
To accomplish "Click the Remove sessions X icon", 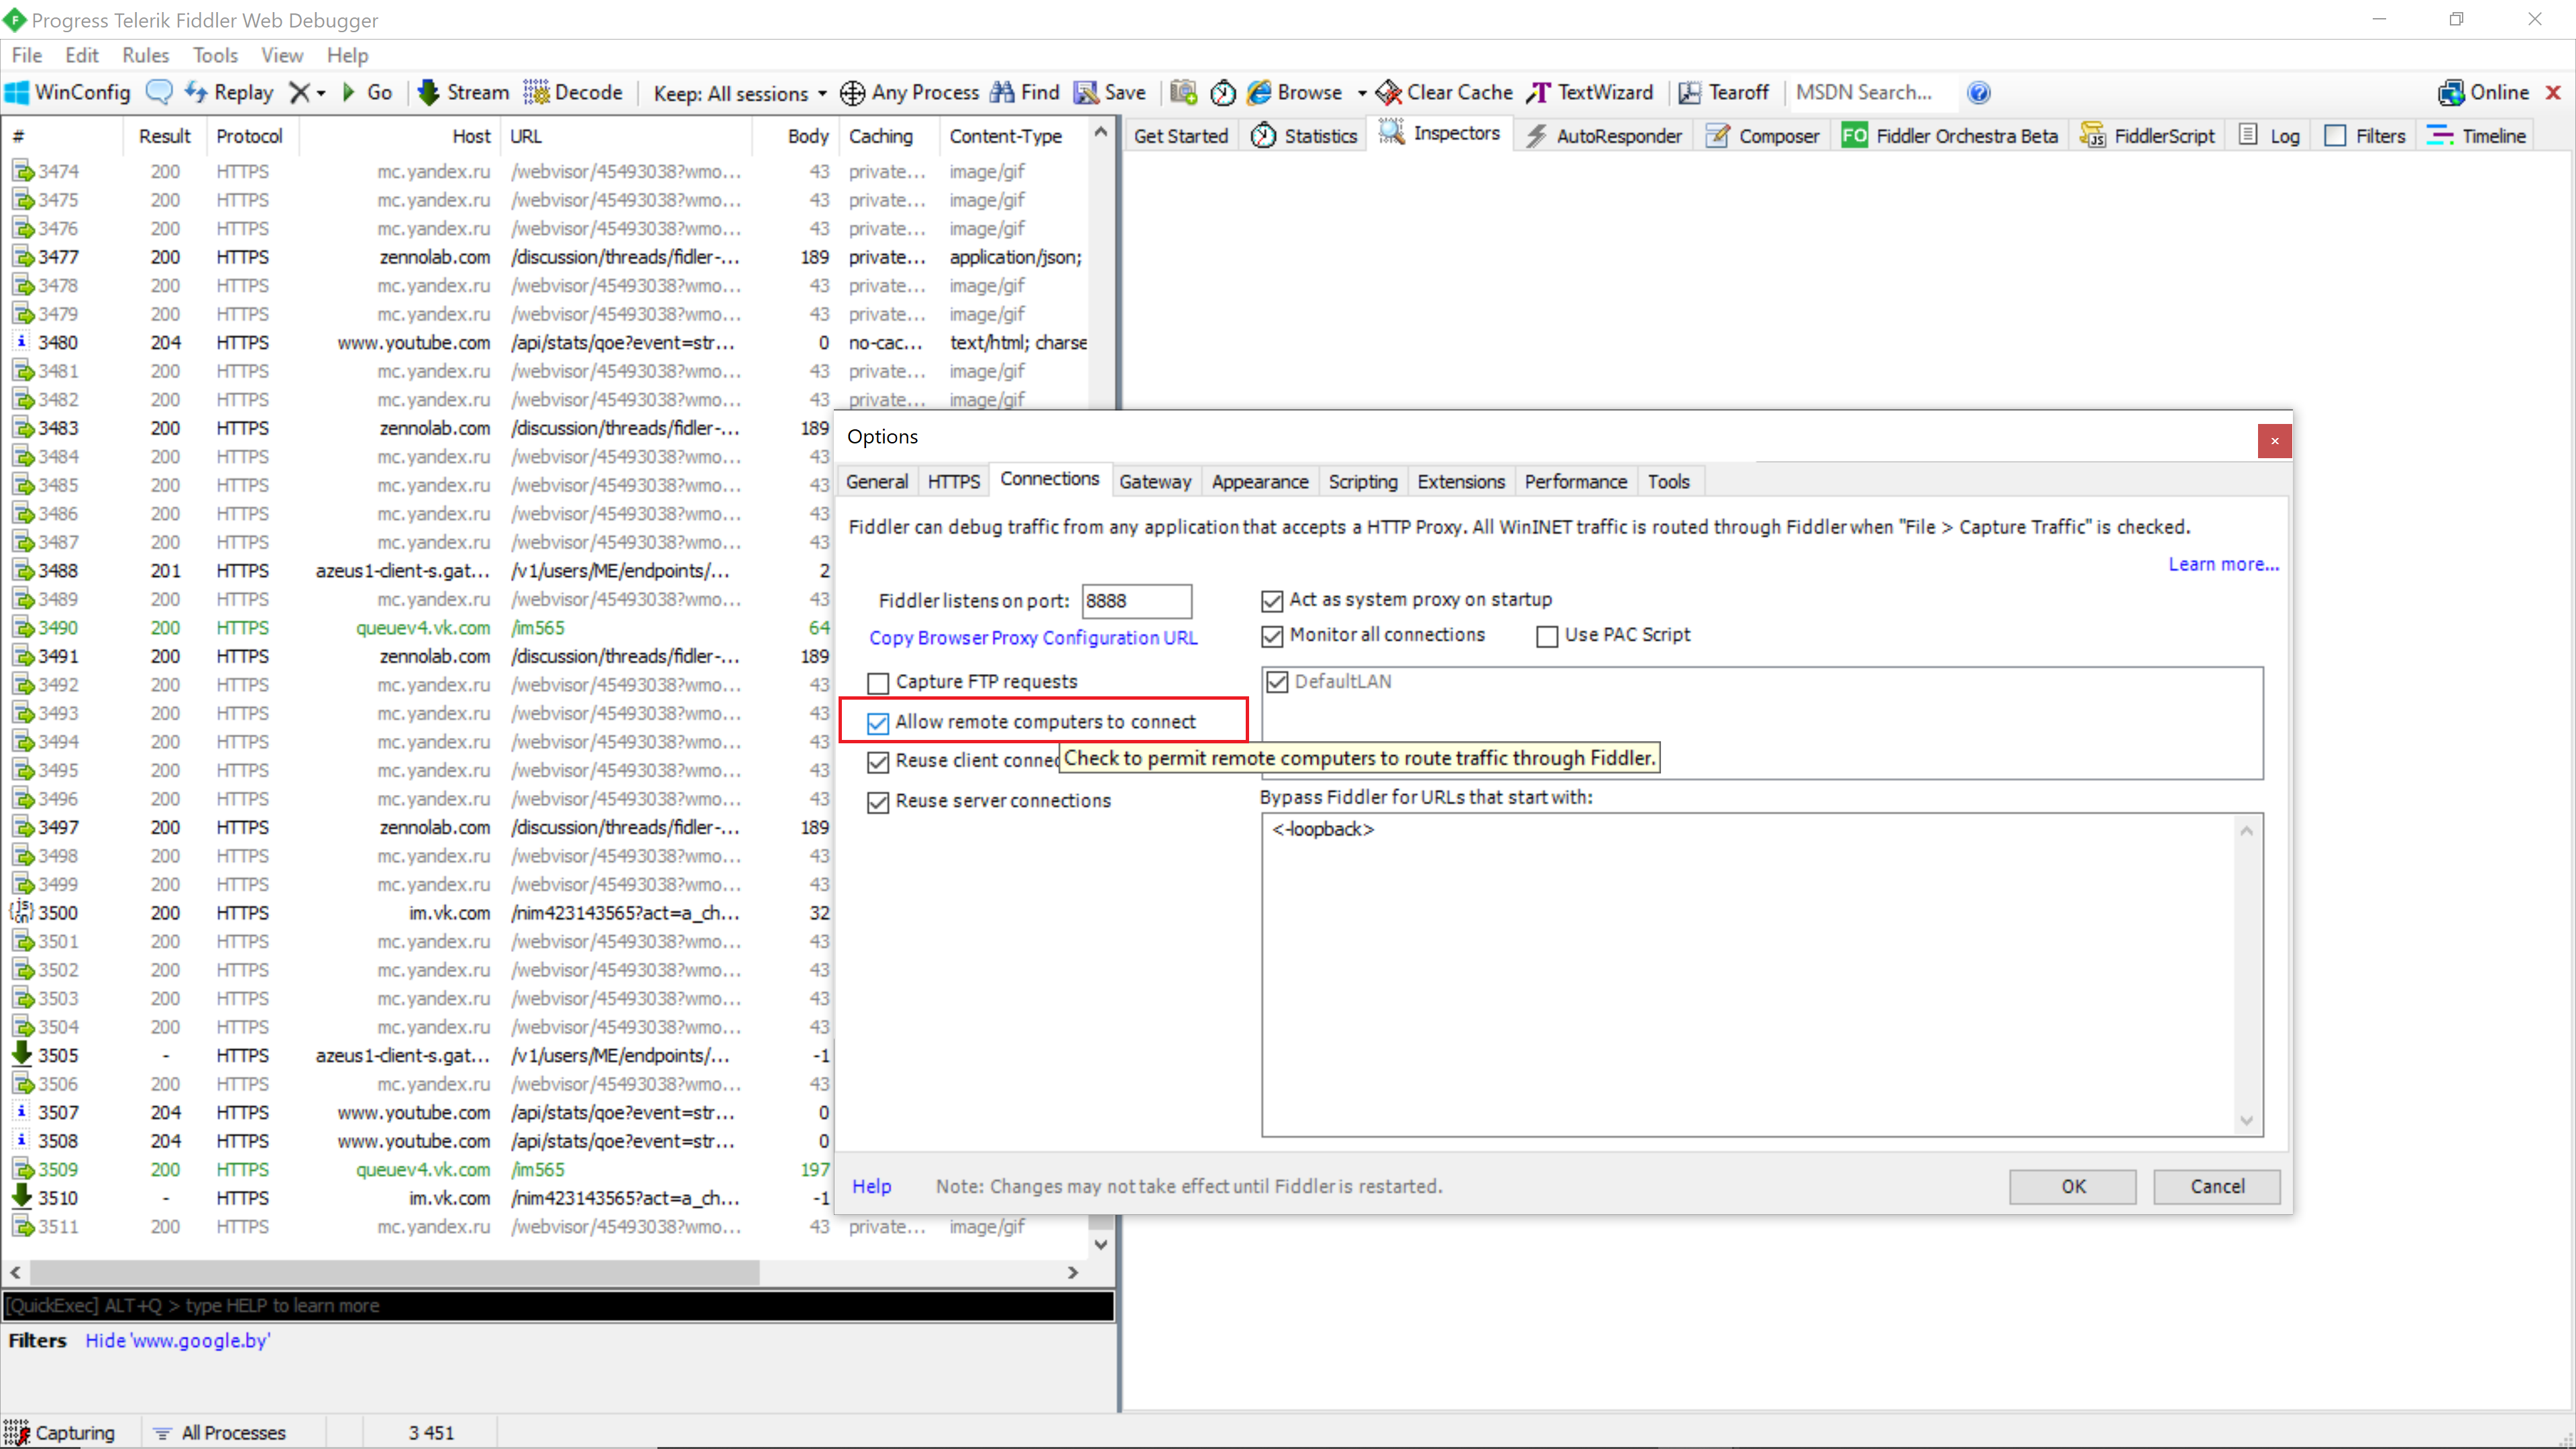I will coord(299,92).
